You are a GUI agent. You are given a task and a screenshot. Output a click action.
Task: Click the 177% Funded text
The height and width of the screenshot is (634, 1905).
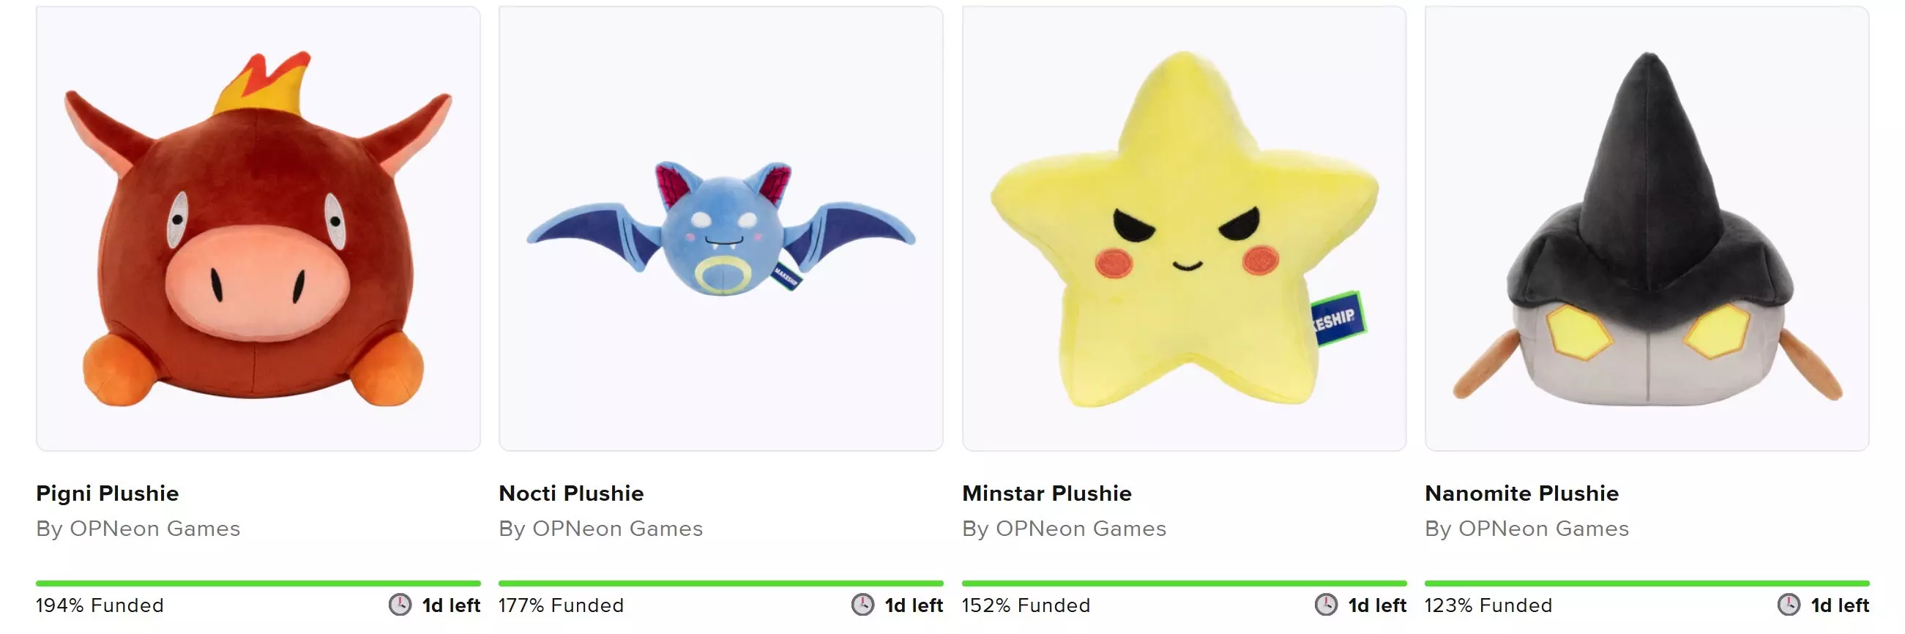562,605
